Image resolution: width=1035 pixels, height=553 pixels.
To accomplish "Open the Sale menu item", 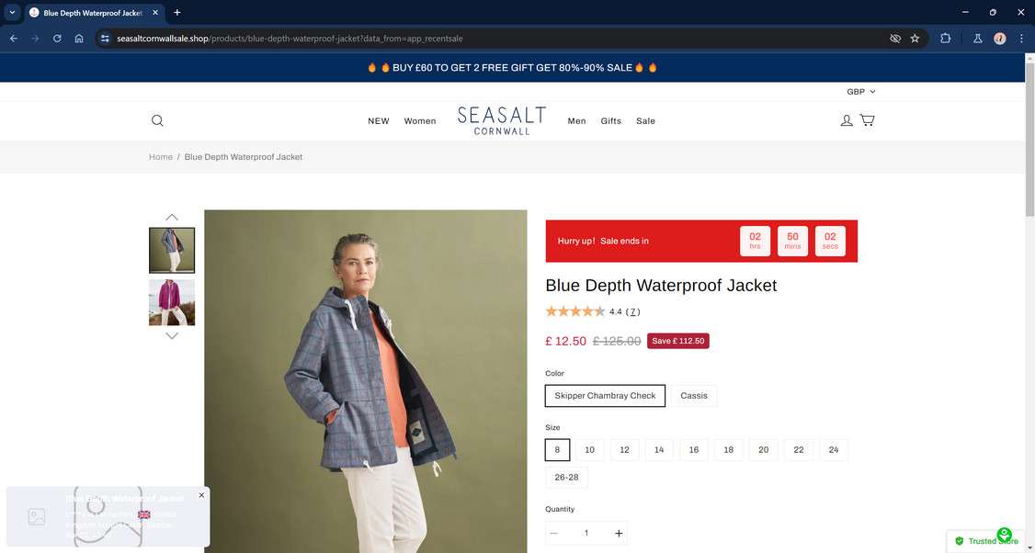I will coord(645,120).
